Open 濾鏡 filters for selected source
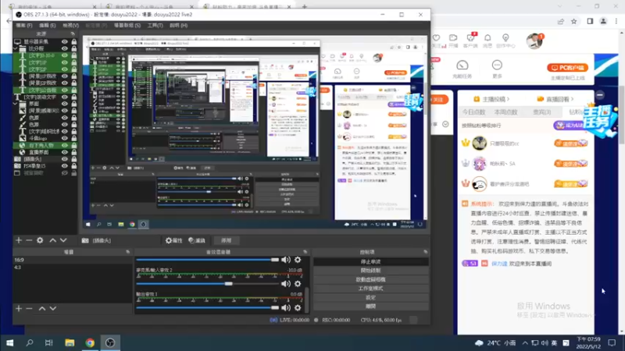Viewport: 625px width, 351px height. click(x=197, y=240)
